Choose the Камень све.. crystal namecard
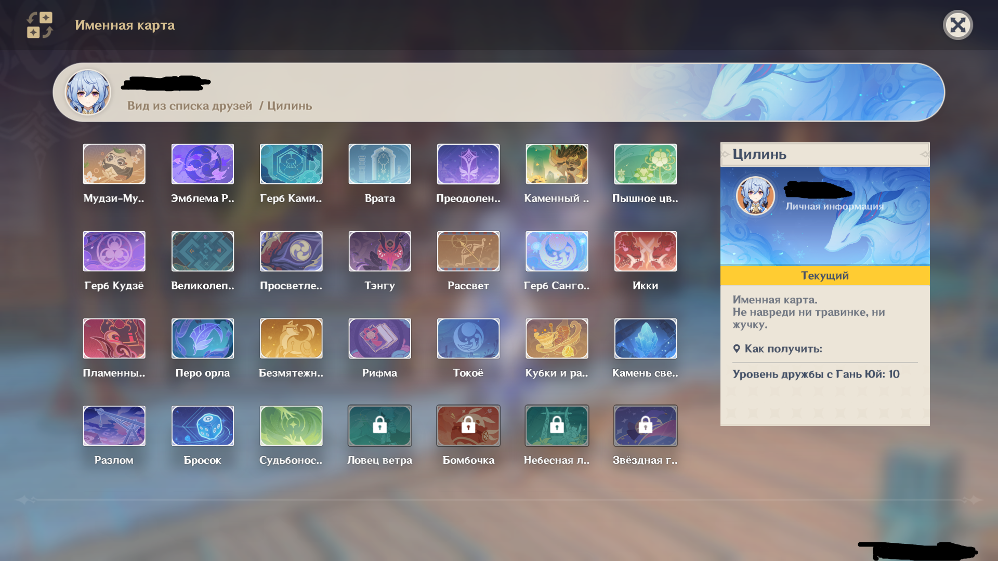998x561 pixels. (x=645, y=339)
